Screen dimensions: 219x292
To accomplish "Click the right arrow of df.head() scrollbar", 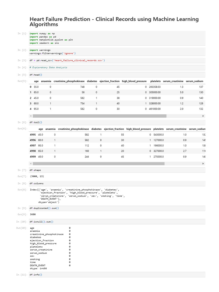I will (x=203, y=116).
